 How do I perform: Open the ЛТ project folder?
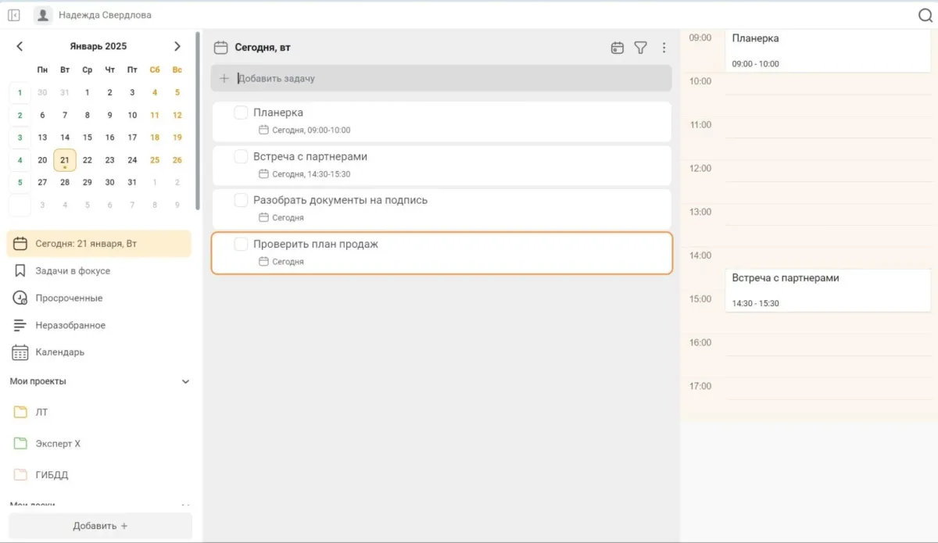41,412
